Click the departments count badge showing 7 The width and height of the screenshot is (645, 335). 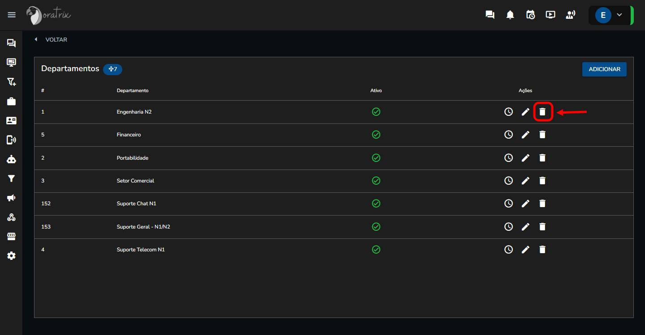pos(112,69)
